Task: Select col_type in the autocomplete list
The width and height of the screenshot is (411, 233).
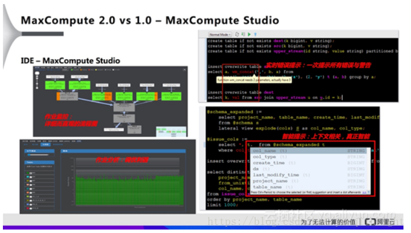Action: 310,156
